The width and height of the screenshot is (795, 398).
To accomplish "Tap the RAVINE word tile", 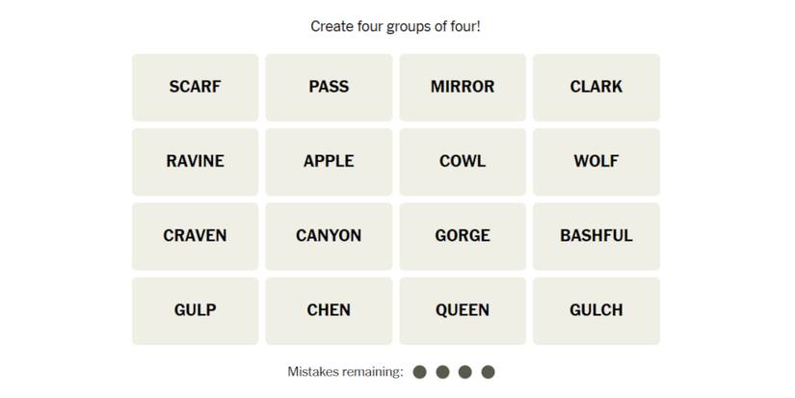I will point(195,161).
